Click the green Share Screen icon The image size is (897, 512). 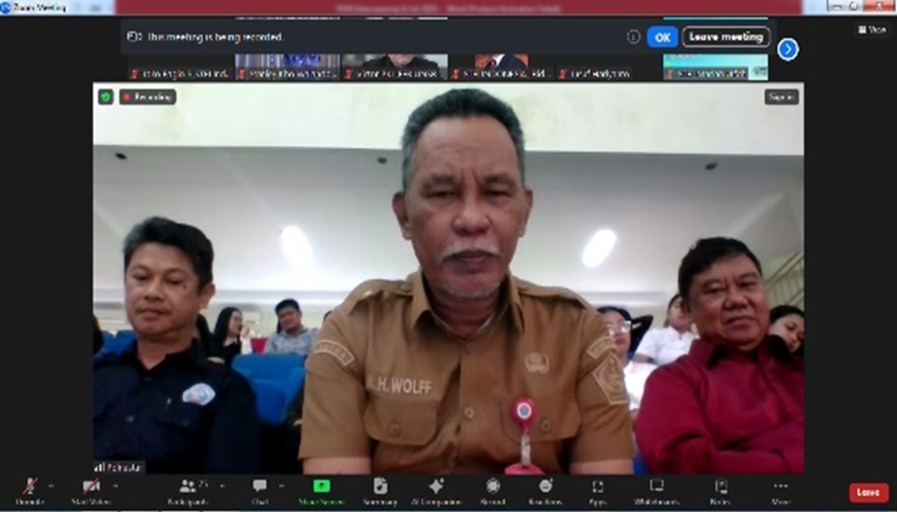[x=322, y=486]
